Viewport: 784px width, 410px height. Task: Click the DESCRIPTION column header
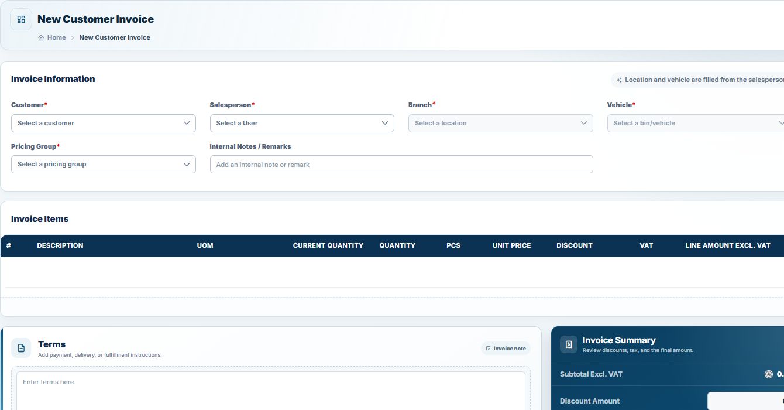(x=60, y=245)
